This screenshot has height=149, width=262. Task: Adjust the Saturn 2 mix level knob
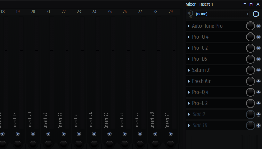click(x=250, y=70)
